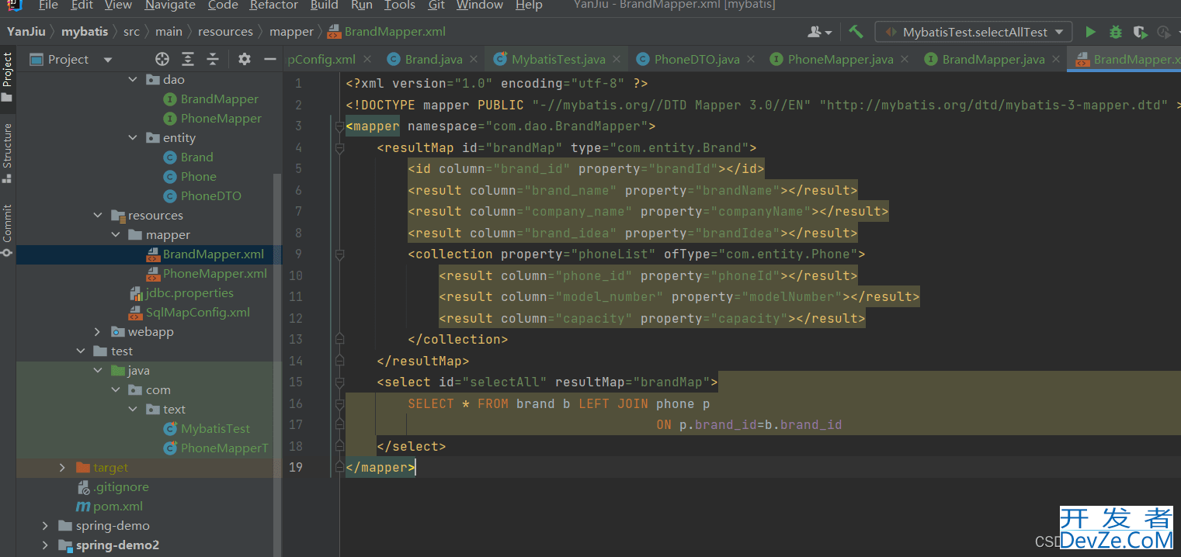This screenshot has height=557, width=1181.
Task: Fold the select tag at line 15
Action: [339, 382]
